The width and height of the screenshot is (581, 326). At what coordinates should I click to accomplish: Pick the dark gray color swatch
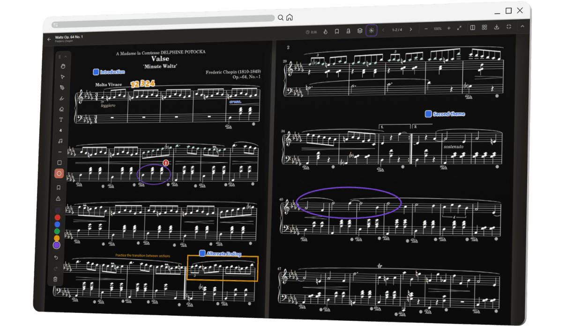coord(58,210)
